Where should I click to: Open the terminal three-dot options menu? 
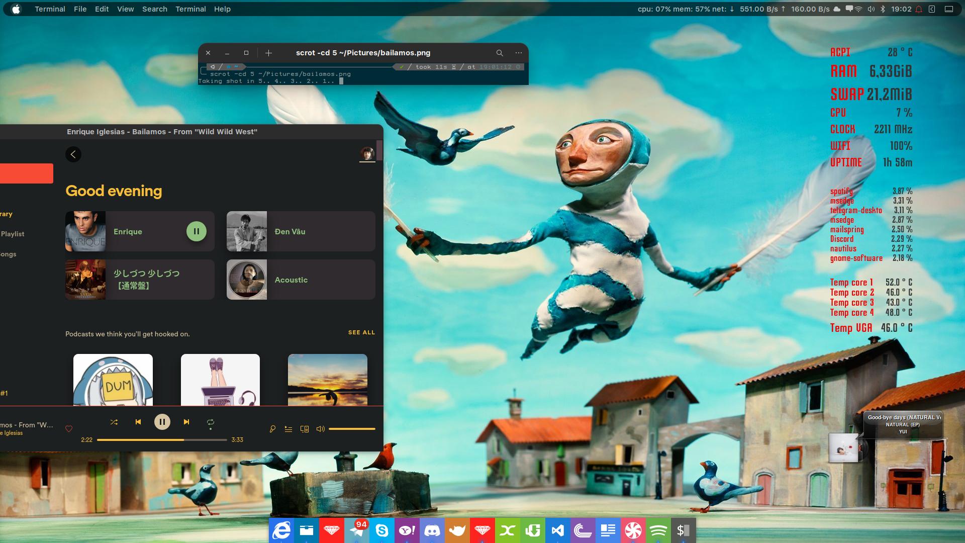pos(519,53)
